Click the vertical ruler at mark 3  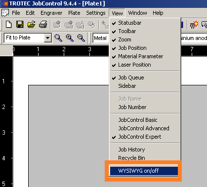(6, 132)
